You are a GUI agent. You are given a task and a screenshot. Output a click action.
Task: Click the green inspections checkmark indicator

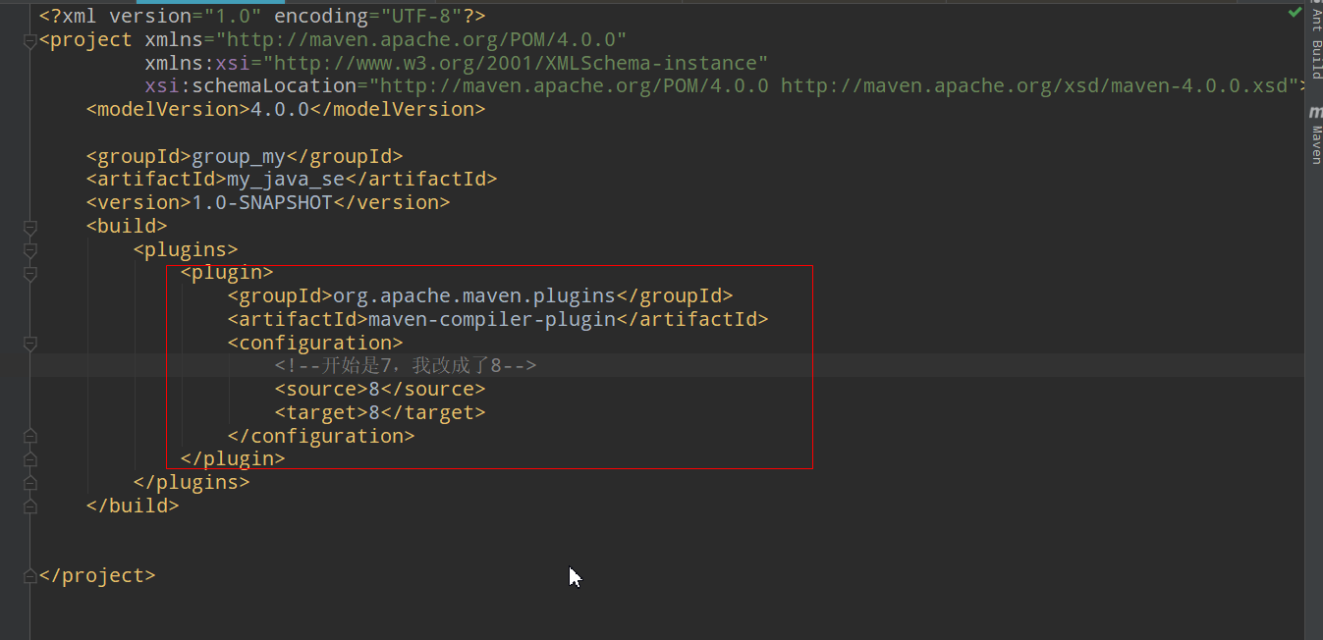pos(1296,12)
